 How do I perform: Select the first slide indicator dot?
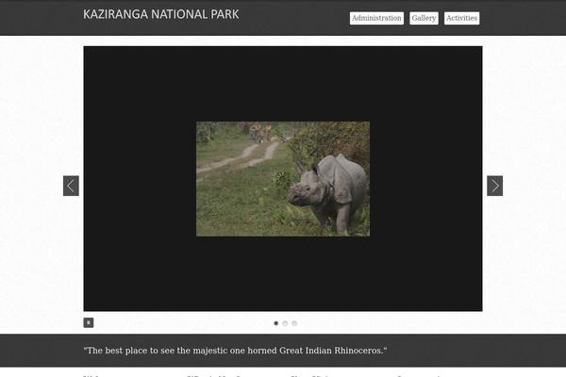click(x=276, y=323)
